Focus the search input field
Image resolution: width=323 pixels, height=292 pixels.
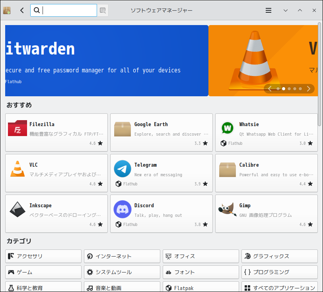click(64, 10)
